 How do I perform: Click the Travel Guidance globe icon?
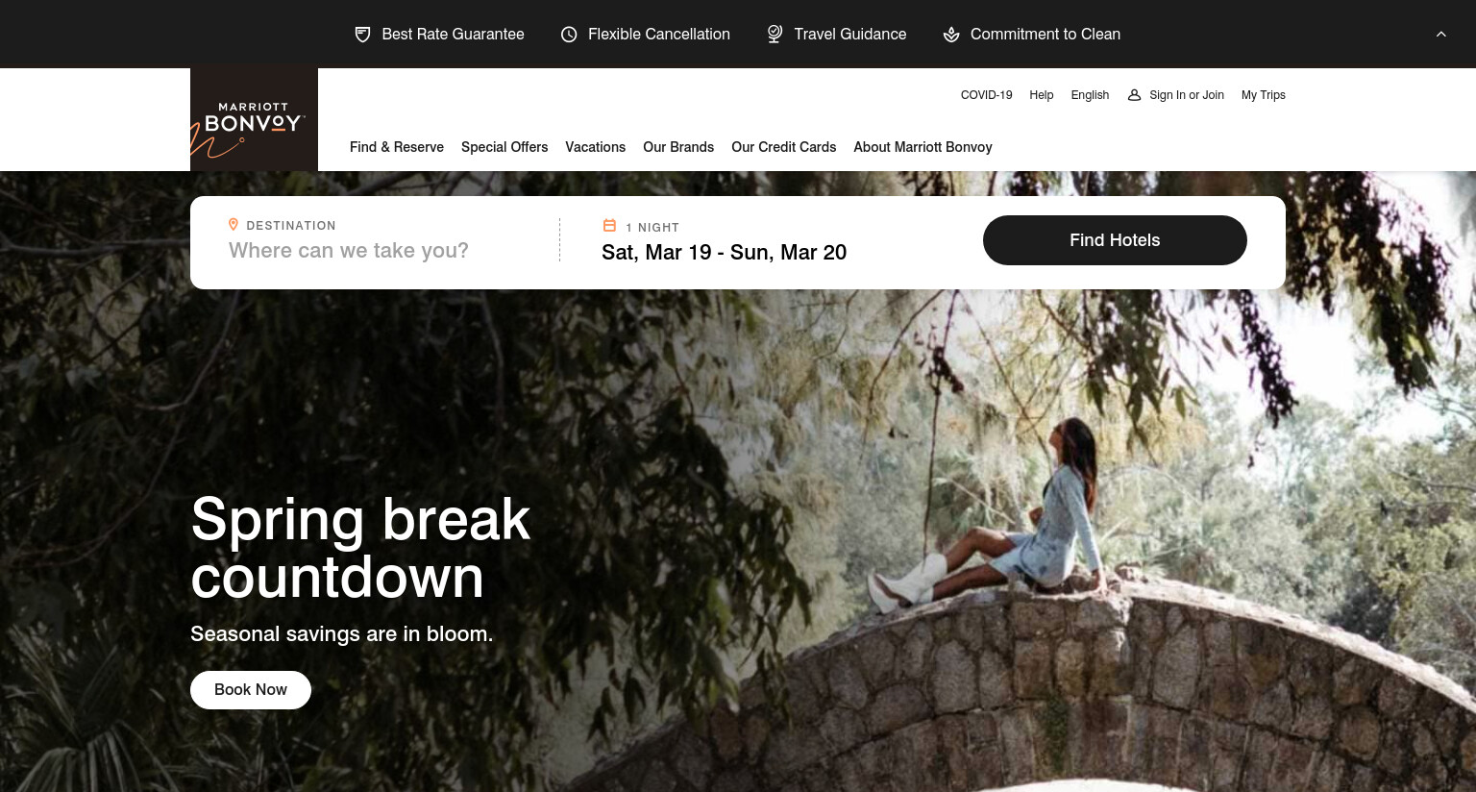[x=775, y=34]
